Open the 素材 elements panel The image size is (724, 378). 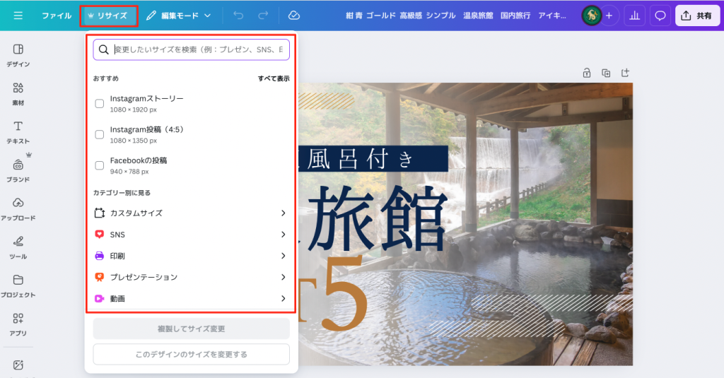(18, 93)
